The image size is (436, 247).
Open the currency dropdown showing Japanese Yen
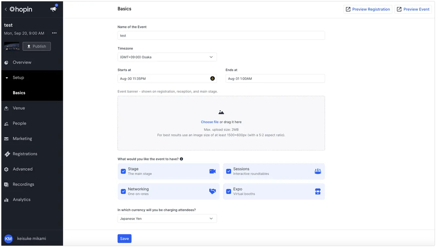167,219
